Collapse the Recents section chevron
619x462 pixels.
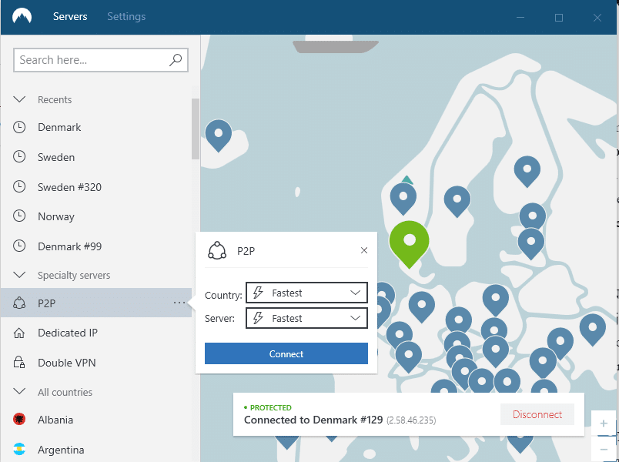[x=19, y=99]
